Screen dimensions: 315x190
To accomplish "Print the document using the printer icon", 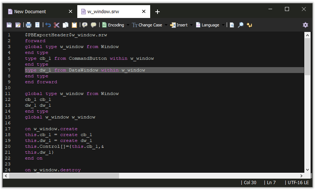I will (x=28, y=25).
